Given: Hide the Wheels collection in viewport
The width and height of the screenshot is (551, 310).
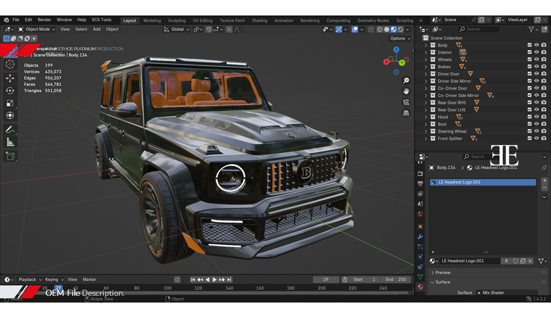Looking at the screenshot, I should pos(537,59).
